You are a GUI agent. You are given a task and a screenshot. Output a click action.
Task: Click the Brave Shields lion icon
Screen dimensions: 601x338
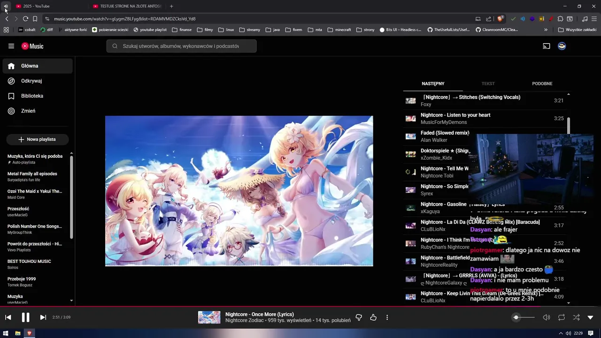pyautogui.click(x=500, y=19)
